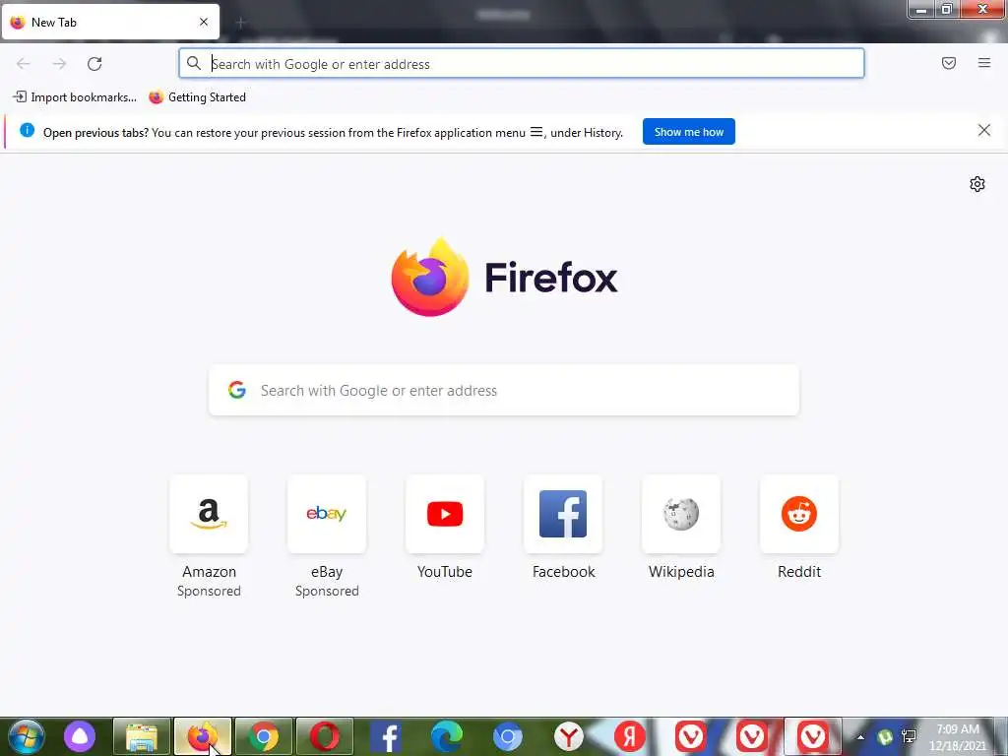Screen dimensions: 1008x756
Task: Click Facebook icon in the taskbar
Action: click(x=386, y=736)
